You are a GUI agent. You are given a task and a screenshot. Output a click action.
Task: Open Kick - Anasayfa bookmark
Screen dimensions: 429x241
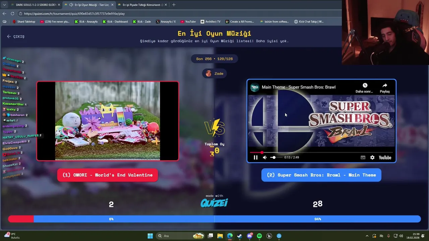(x=86, y=22)
